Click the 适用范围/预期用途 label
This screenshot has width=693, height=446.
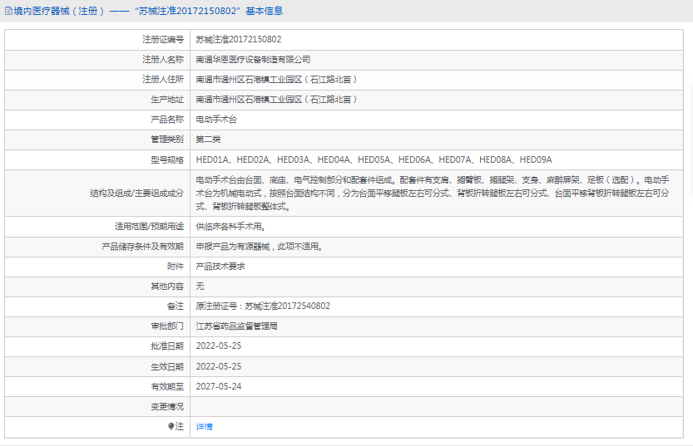click(149, 227)
